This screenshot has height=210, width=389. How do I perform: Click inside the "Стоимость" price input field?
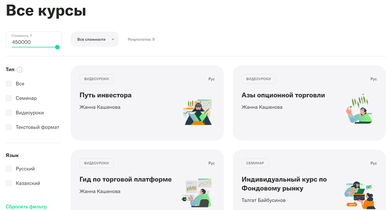pyautogui.click(x=34, y=42)
